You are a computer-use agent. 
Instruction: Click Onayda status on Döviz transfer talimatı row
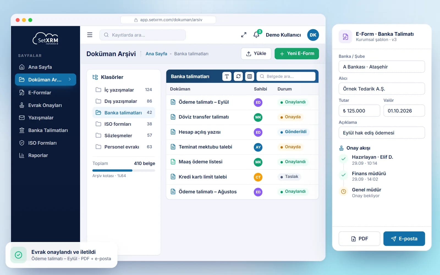coord(290,117)
